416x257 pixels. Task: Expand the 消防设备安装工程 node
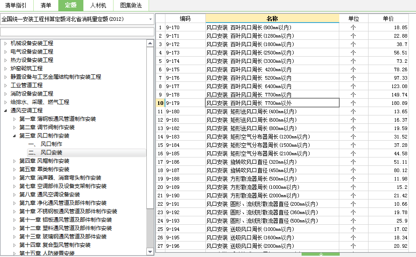(x=6, y=94)
